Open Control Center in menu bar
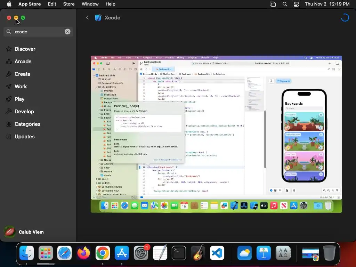356x267 pixels. pyautogui.click(x=296, y=4)
